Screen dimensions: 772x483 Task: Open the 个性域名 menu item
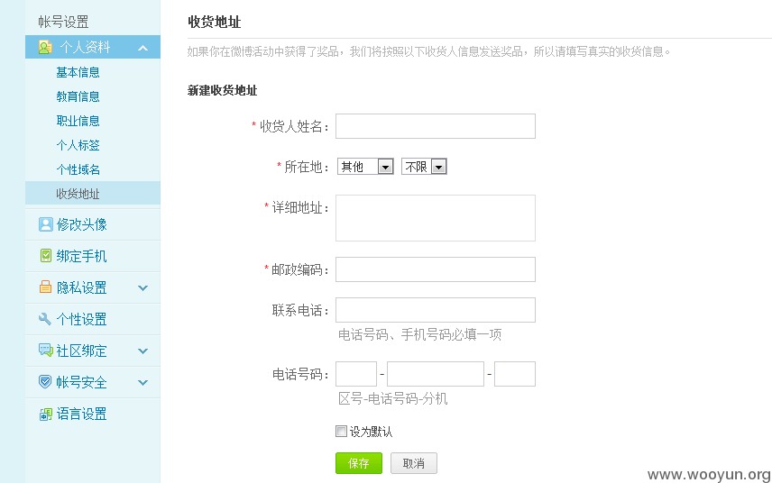pos(78,169)
